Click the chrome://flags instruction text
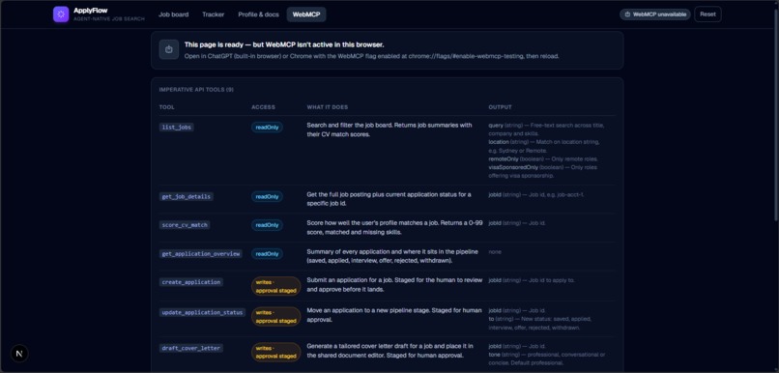779x373 pixels. [x=371, y=56]
